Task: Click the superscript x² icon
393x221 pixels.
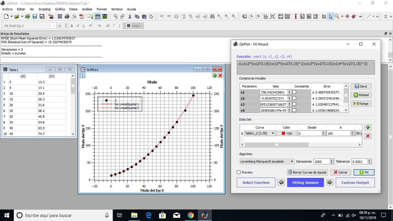Action: pos(91,26)
